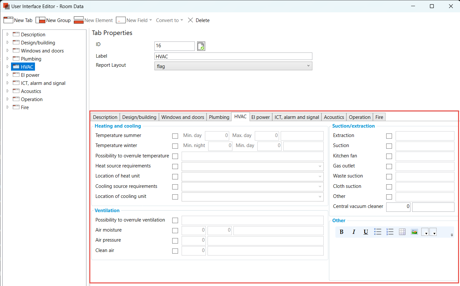
Task: Click the Delete toolbar icon
Action: coord(191,20)
